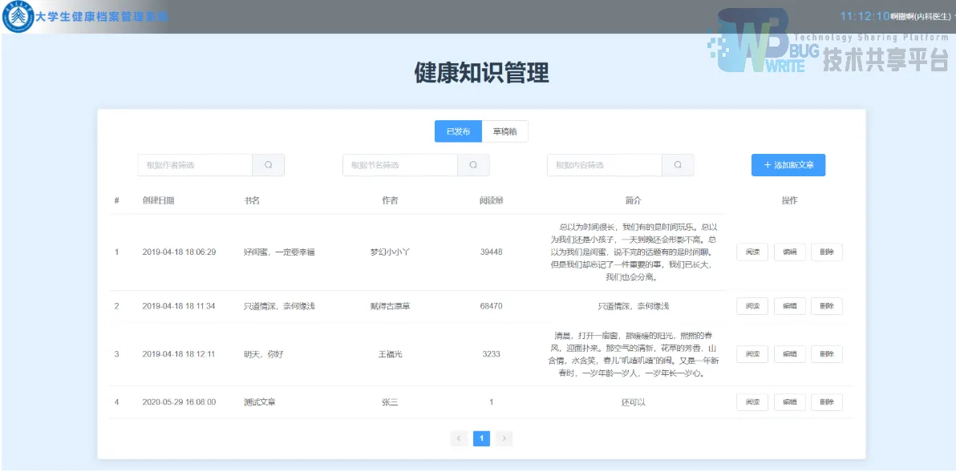Edit article 好闺蜜，一定要幸福
Screen dimensions: 956x472
tap(789, 252)
